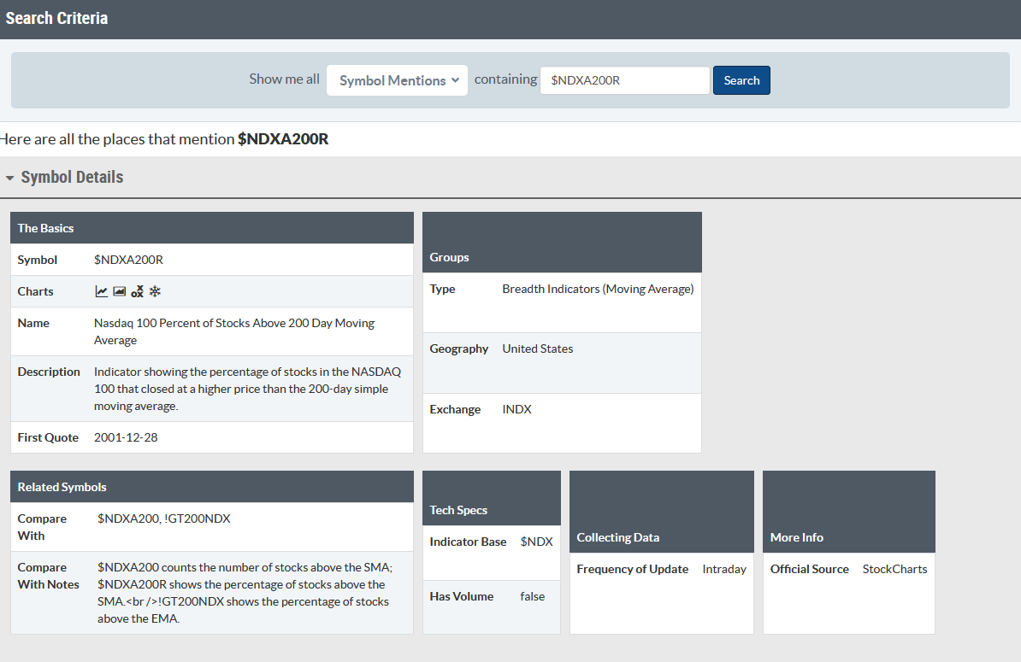Click the bold $NDXA200R in the results sentence
This screenshot has height=662, width=1021.
(282, 139)
